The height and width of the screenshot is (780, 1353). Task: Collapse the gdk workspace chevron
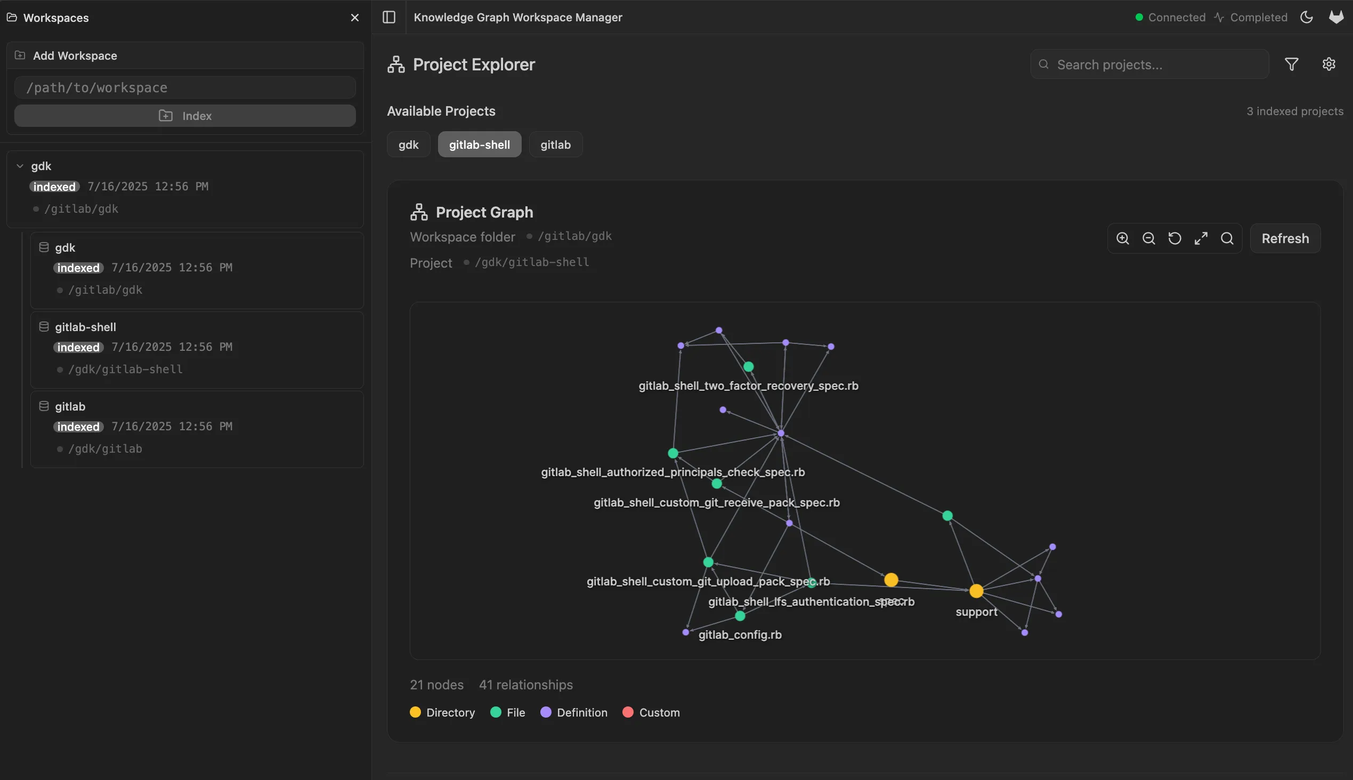pos(20,166)
